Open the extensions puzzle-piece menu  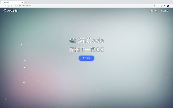tap(165, 6)
